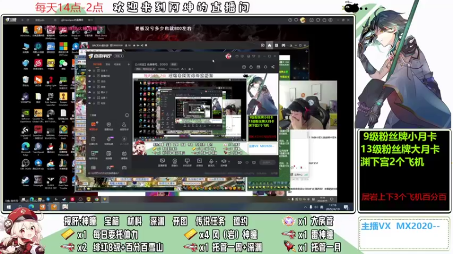Share the live room via share icon
Screen dimensions: 453x254
tap(273, 67)
